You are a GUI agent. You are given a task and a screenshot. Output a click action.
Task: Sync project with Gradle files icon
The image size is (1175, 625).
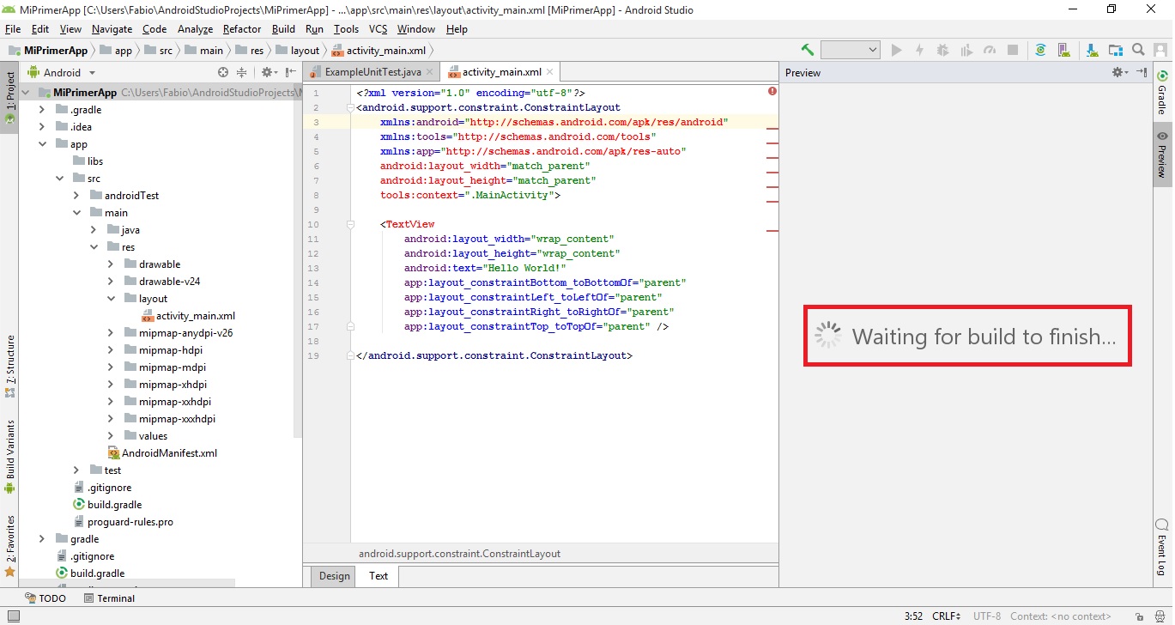1040,51
